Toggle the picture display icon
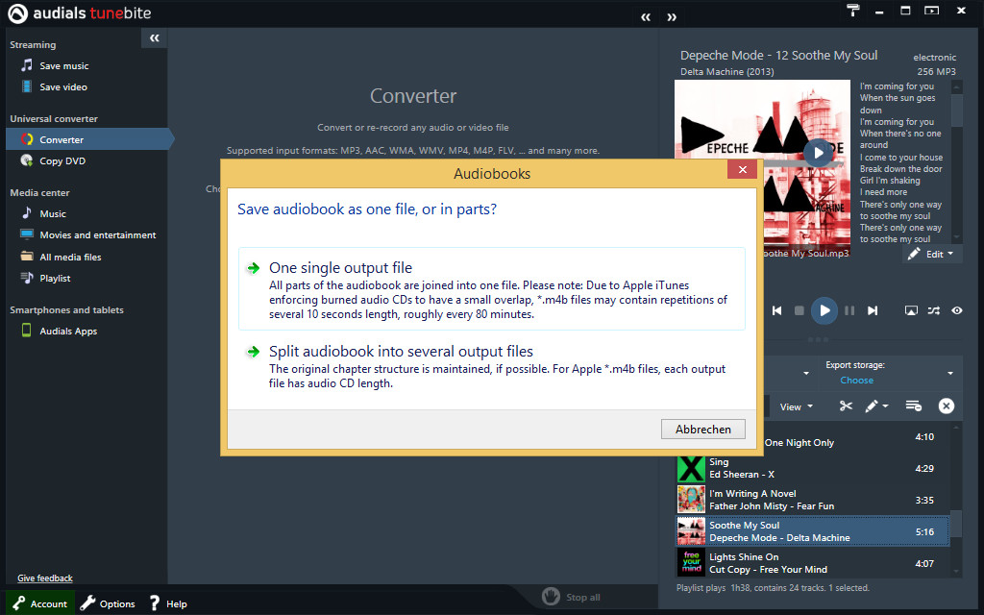This screenshot has height=615, width=984. [x=911, y=310]
